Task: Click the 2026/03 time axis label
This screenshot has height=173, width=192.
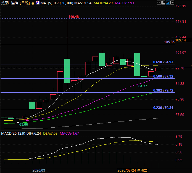Action: click(x=39, y=170)
